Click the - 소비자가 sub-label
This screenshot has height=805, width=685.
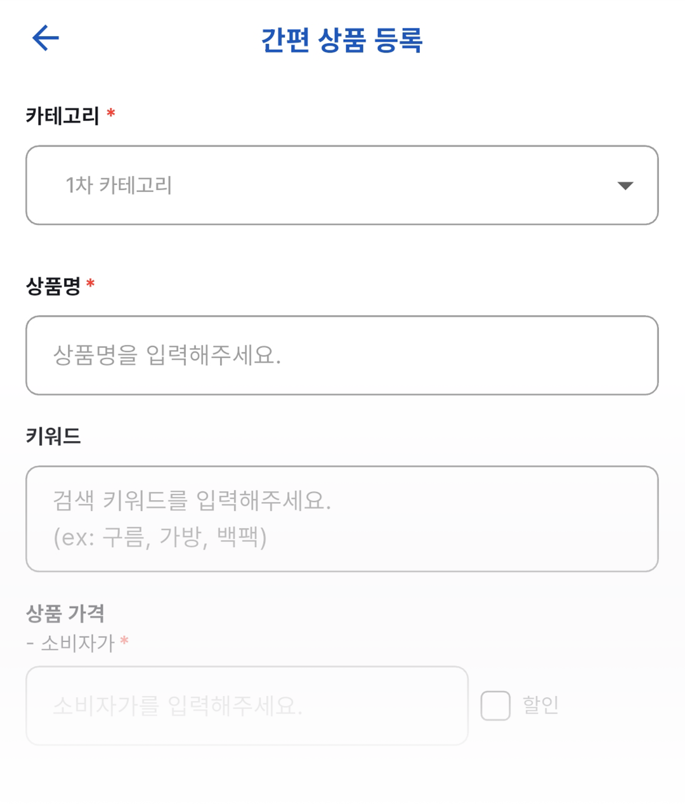coord(71,643)
